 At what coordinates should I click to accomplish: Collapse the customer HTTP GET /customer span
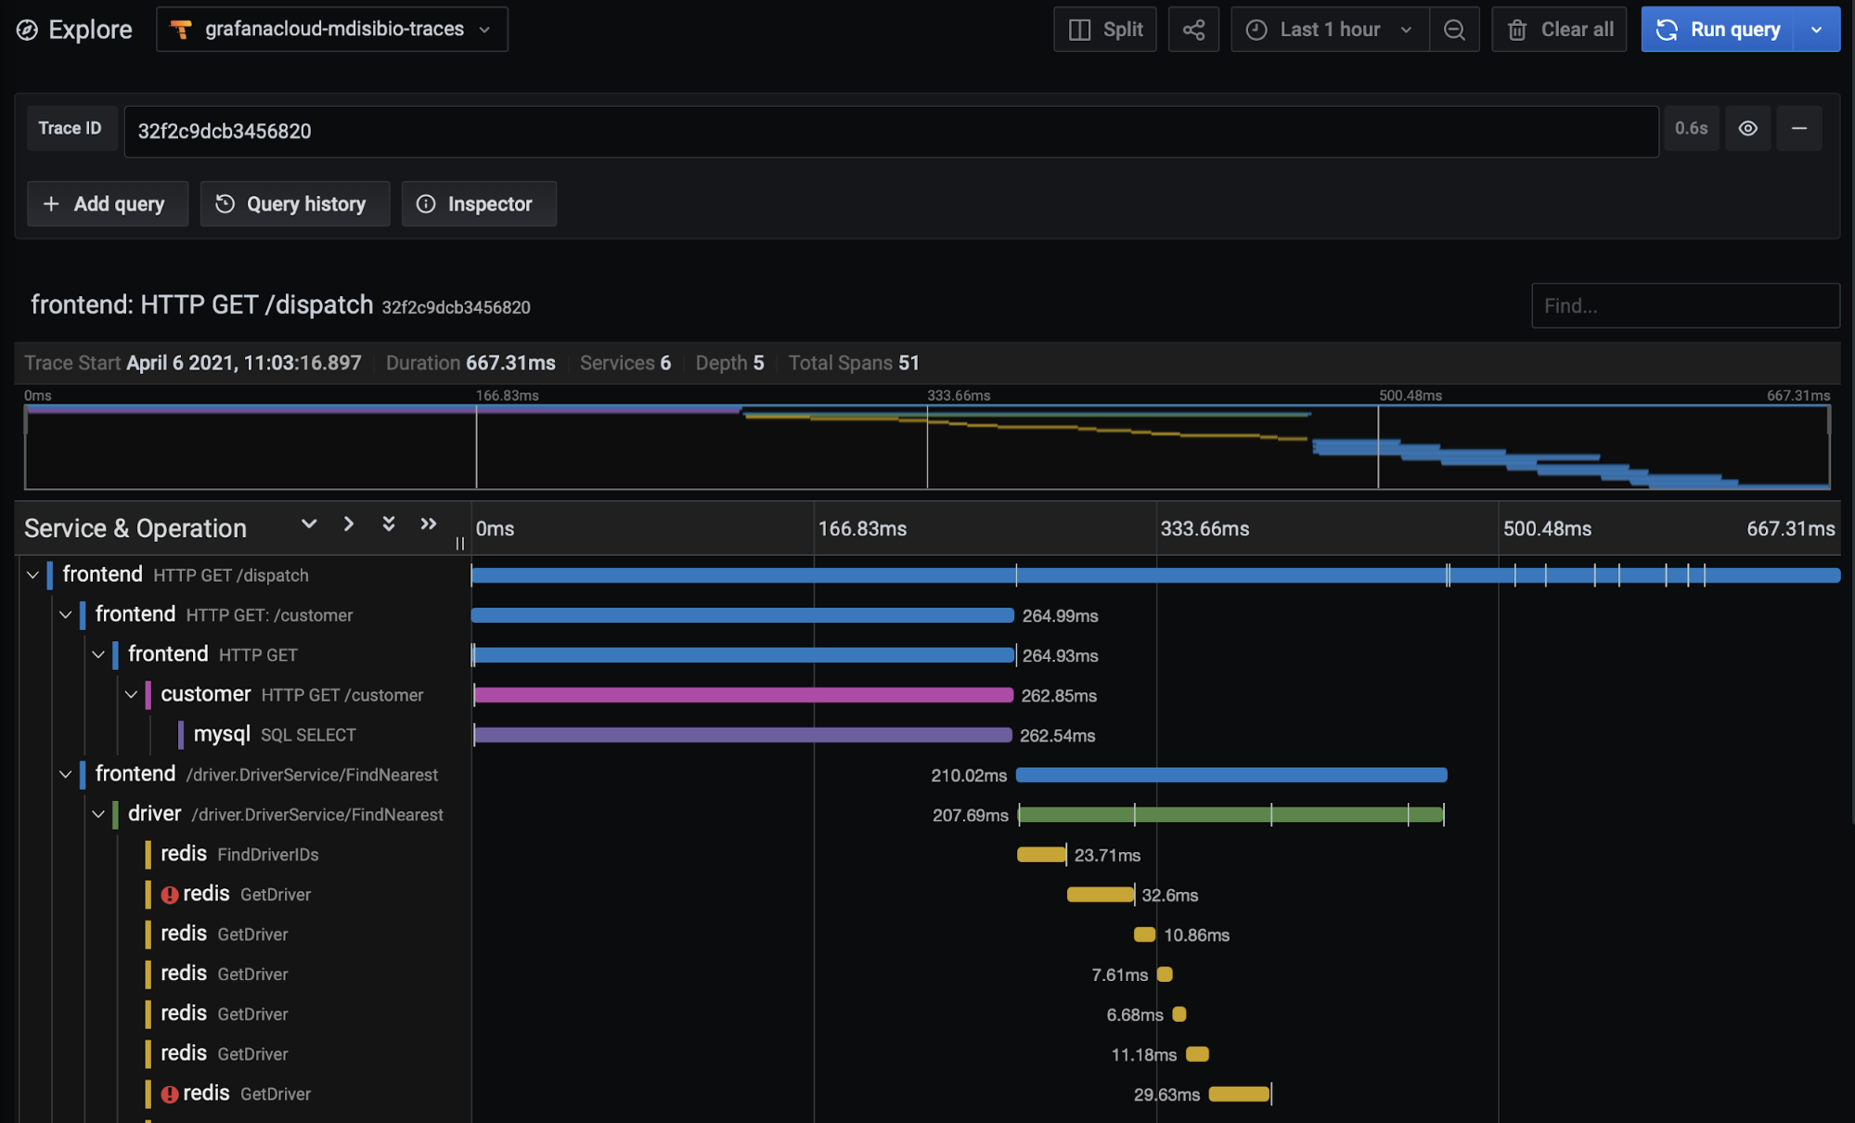[131, 693]
